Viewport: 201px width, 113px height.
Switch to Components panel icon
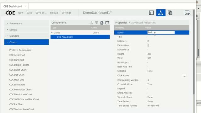coord(161,13)
